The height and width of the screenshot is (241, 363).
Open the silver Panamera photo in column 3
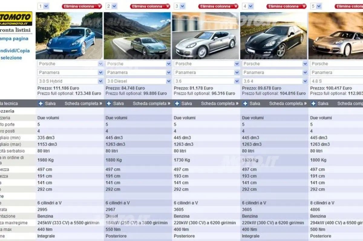[x=206, y=36]
